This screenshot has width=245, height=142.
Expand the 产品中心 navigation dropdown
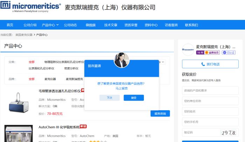pos(50,25)
